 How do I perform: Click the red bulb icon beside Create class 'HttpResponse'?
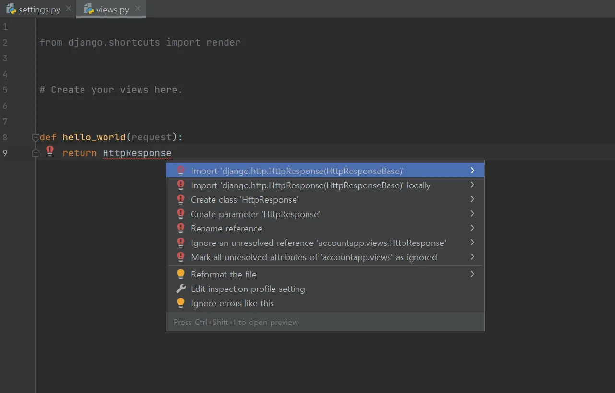tap(181, 199)
